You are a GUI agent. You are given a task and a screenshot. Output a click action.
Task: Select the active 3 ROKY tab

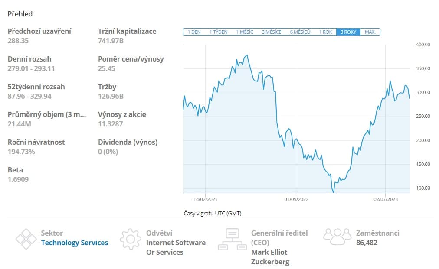click(x=348, y=32)
